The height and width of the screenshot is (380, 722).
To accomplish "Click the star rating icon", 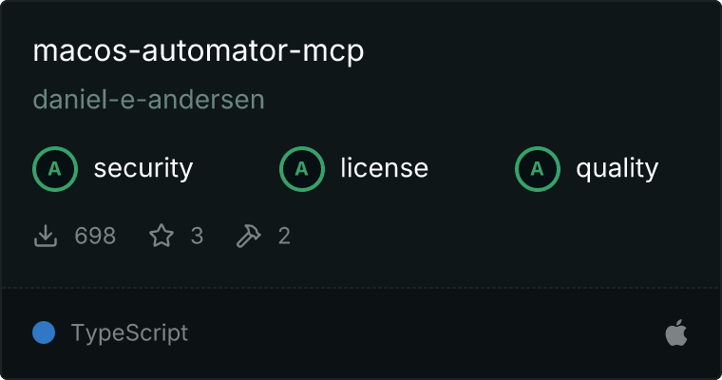I will [x=161, y=236].
